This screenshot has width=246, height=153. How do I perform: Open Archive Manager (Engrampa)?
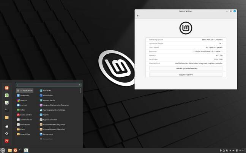coord(52,124)
